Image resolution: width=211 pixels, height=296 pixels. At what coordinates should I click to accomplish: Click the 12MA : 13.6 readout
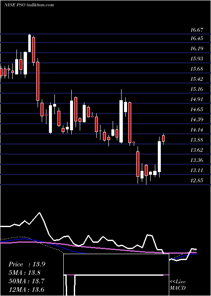point(27,289)
